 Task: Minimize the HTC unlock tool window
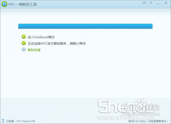coord(158,3)
